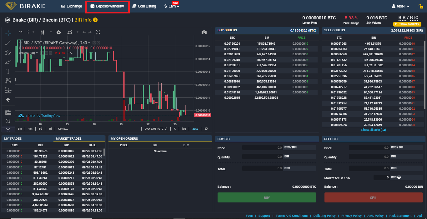Click the 0.00000000 BTC balance value
Screen dimensions: 427x219
pyautogui.click(x=304, y=187)
